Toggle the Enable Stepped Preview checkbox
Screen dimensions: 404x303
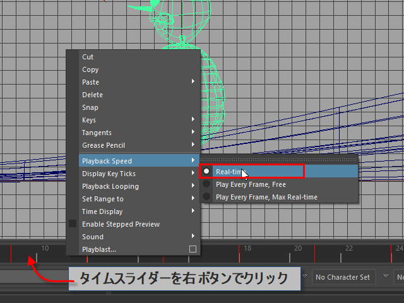coord(73,224)
